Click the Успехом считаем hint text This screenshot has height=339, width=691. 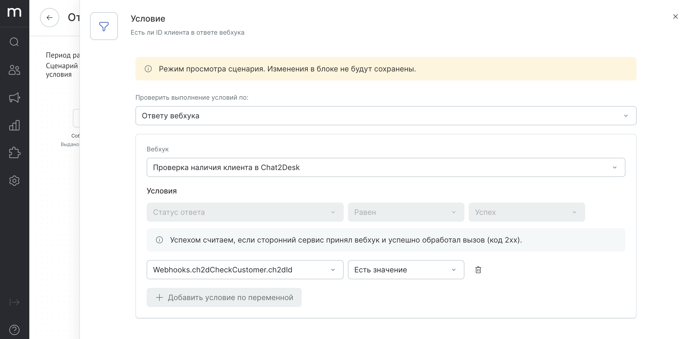point(346,240)
